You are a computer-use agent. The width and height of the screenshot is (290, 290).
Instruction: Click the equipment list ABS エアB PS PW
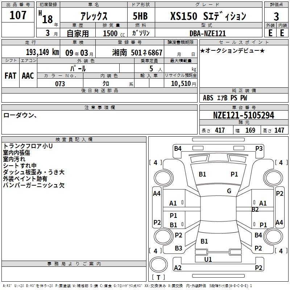(225, 98)
